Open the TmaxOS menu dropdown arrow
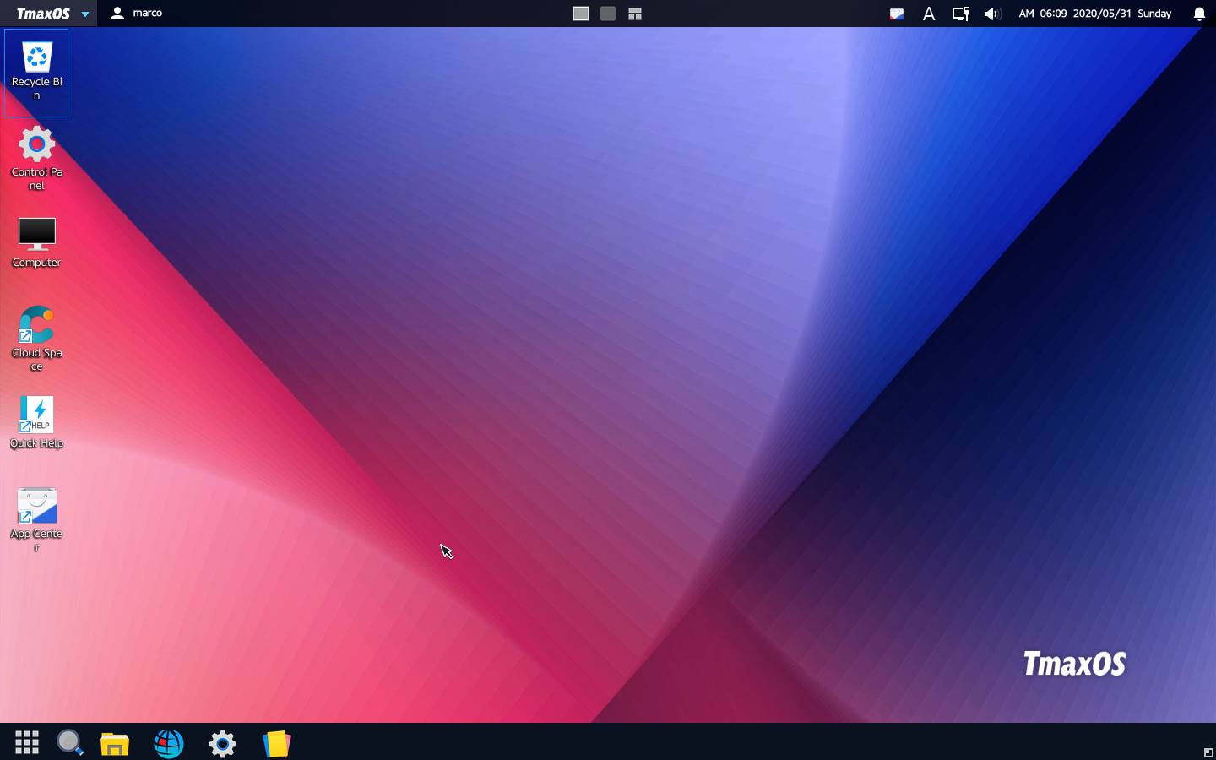1216x760 pixels. point(84,14)
